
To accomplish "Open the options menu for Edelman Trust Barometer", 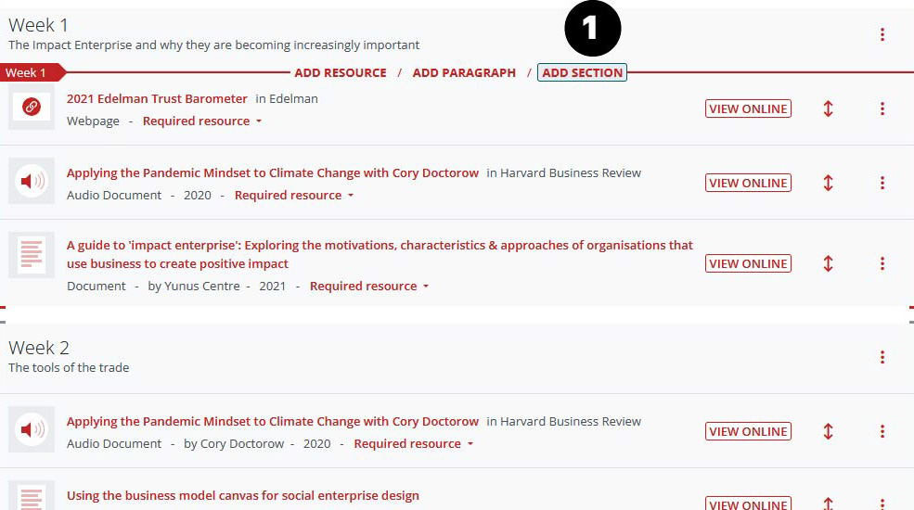I will (882, 108).
